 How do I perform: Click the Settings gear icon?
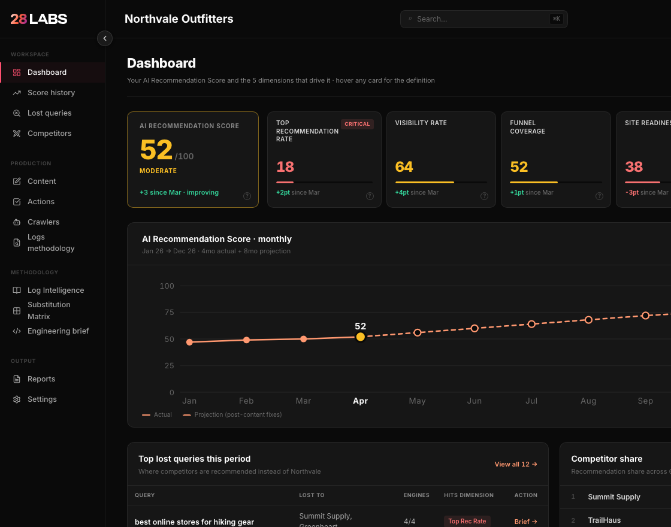pyautogui.click(x=17, y=399)
